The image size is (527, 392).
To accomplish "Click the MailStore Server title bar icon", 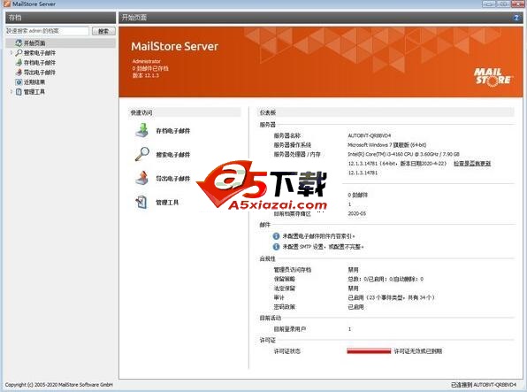I will pyautogui.click(x=7, y=4).
